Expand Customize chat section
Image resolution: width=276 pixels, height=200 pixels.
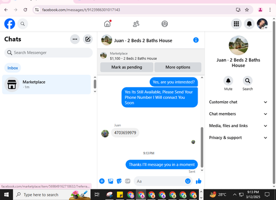pos(238,102)
